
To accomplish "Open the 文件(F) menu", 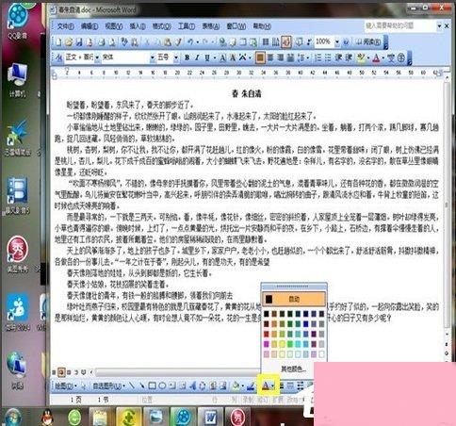I will click(x=65, y=26).
